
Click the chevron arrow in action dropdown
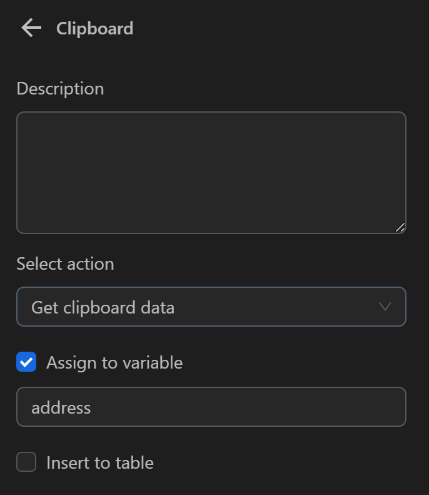(385, 307)
